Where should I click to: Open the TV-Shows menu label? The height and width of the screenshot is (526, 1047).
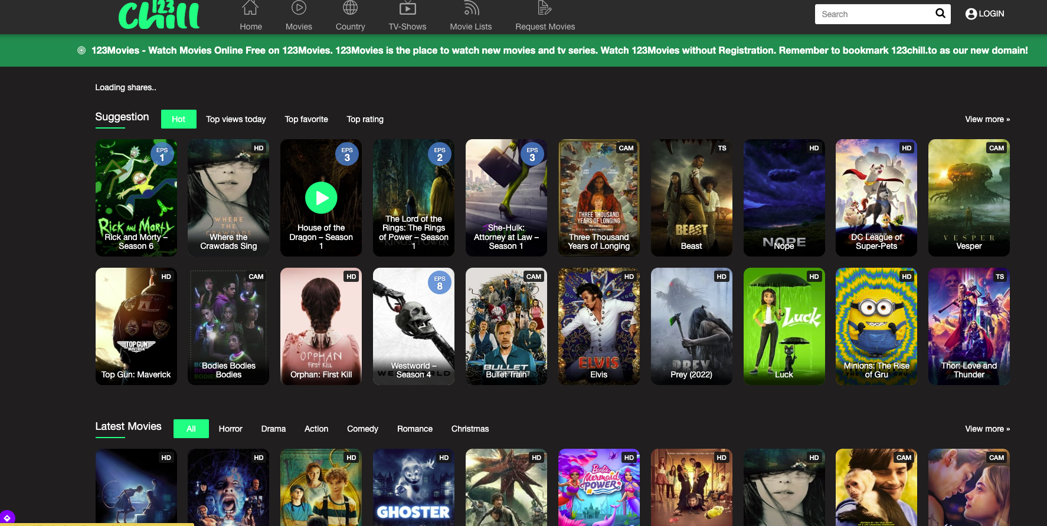click(407, 27)
